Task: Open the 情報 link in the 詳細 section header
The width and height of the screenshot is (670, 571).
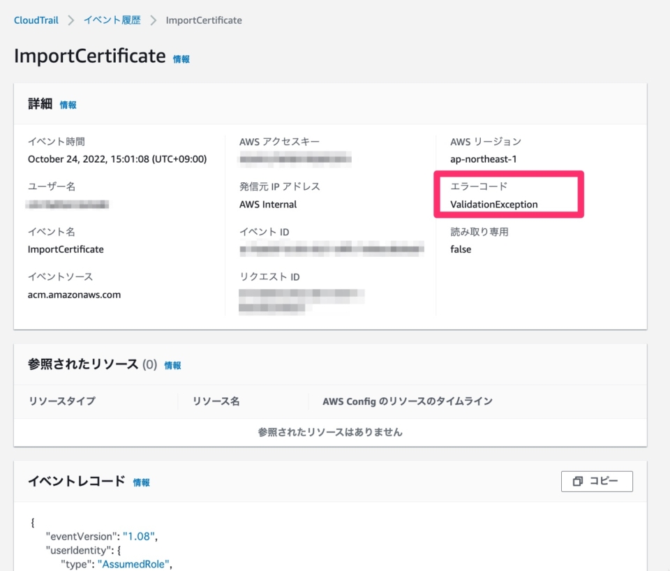Action: coord(68,105)
